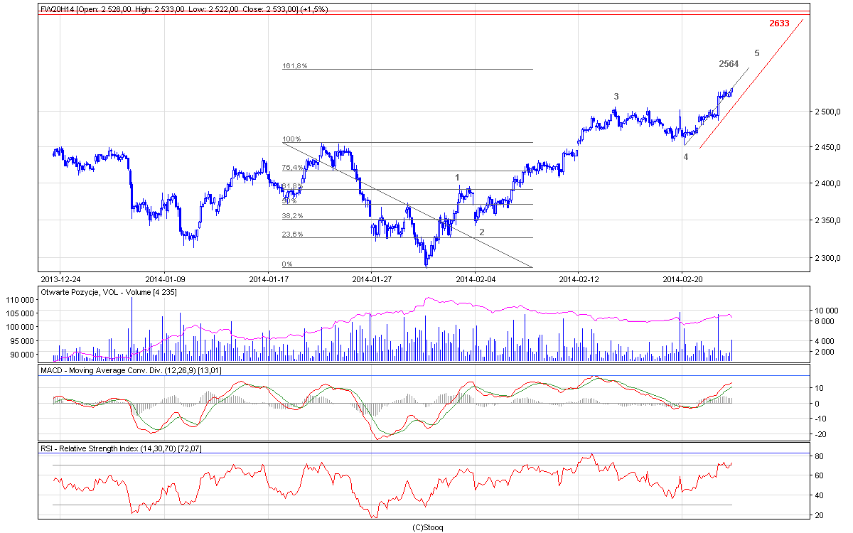Click the wave 4 label
The image size is (853, 533).
[686, 156]
